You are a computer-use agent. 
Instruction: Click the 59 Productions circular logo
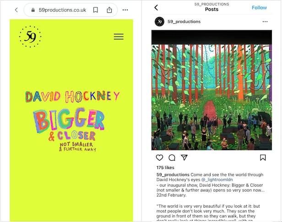click(x=30, y=37)
